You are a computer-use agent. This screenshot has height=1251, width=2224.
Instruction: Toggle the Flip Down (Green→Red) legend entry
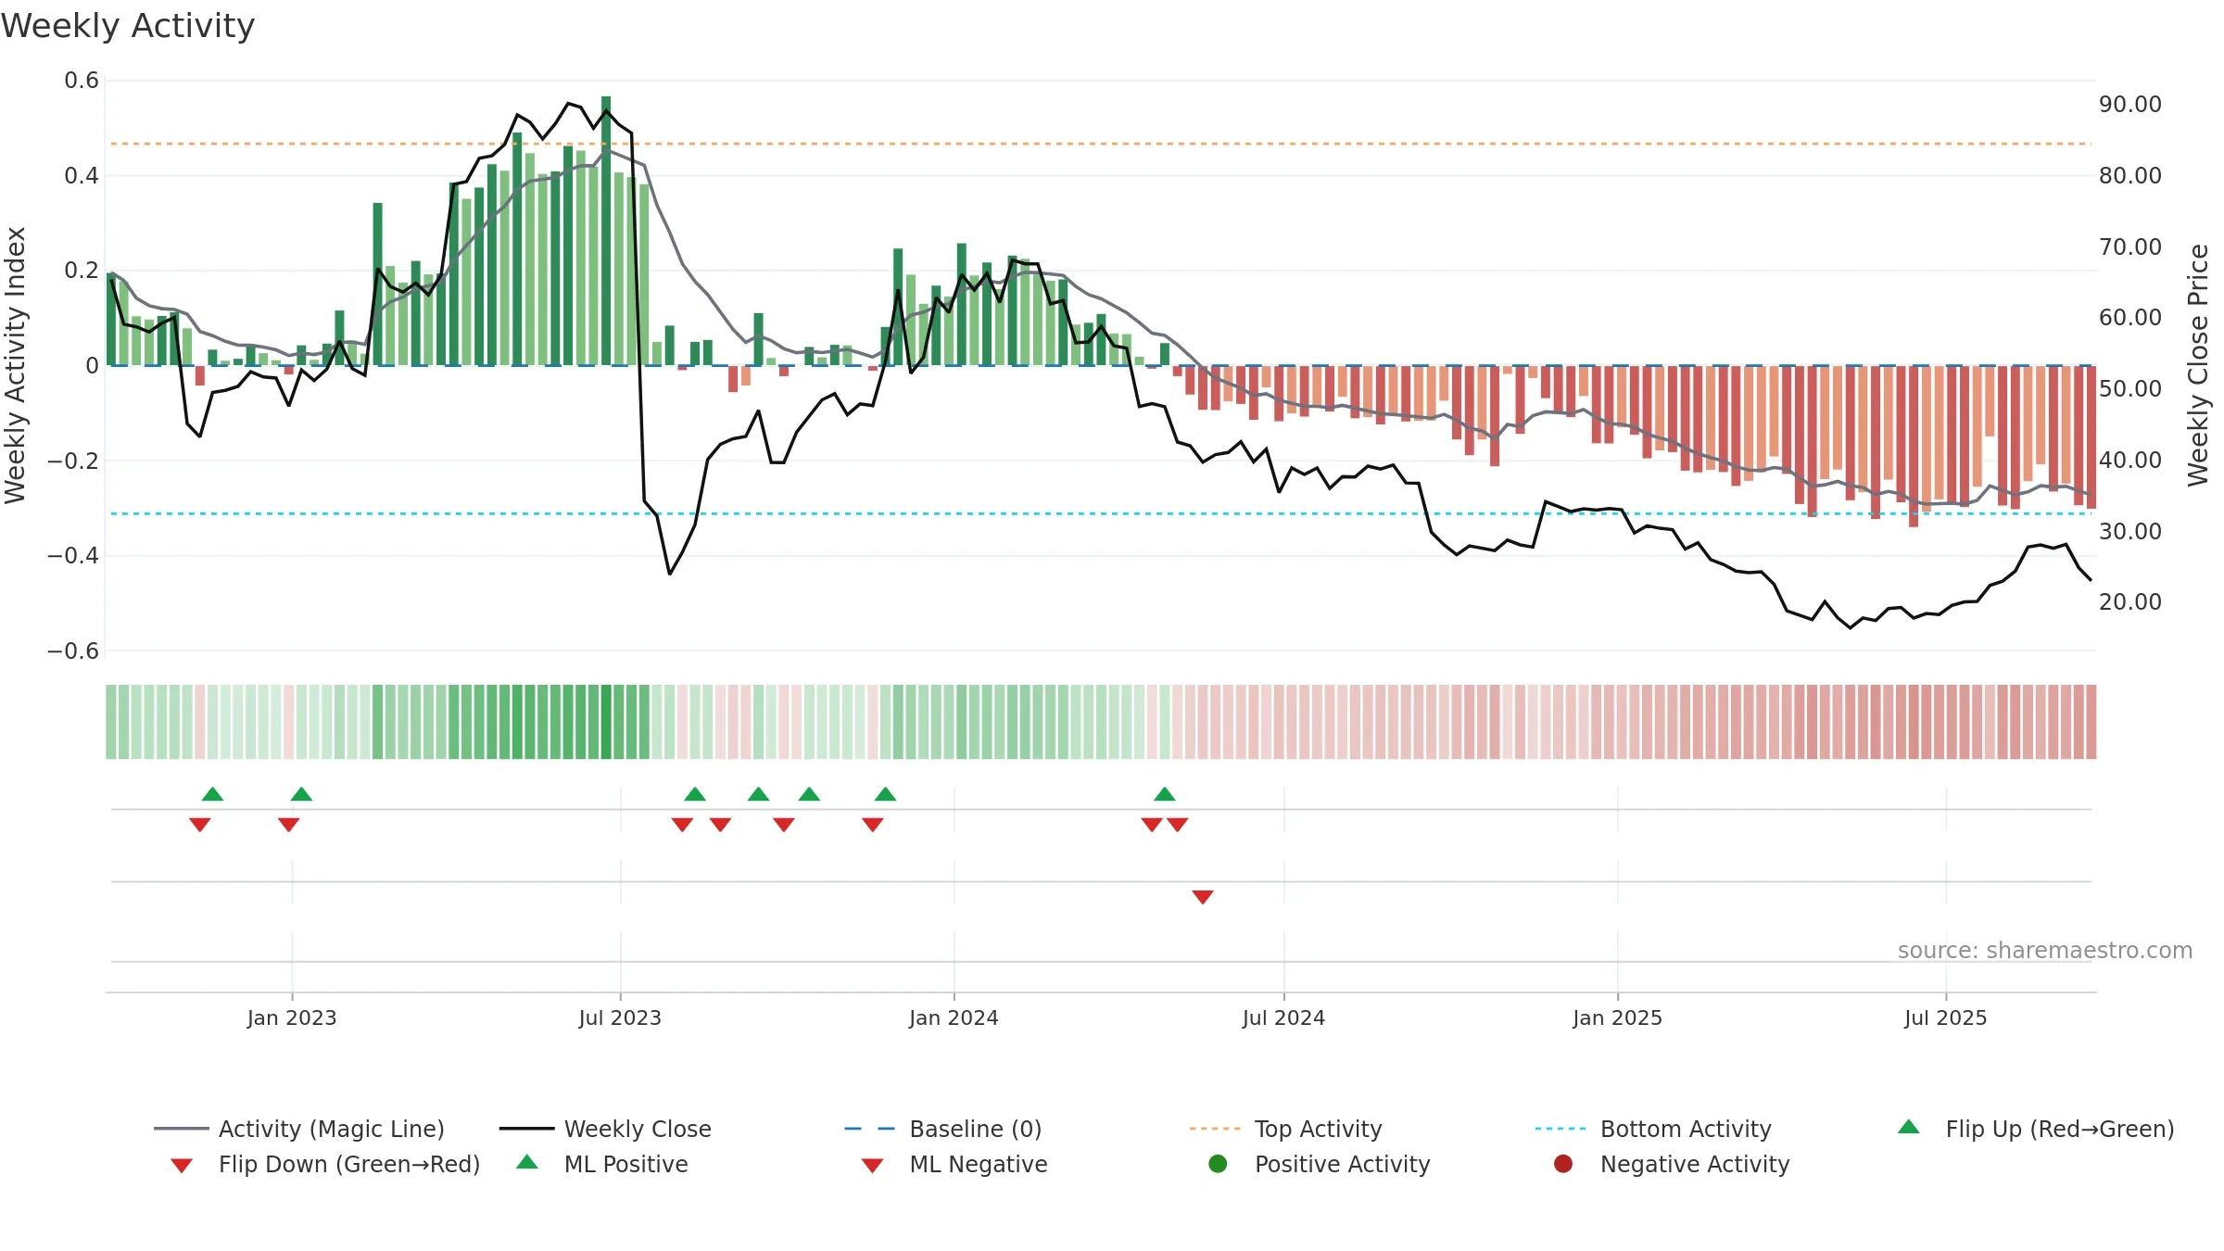[x=325, y=1164]
